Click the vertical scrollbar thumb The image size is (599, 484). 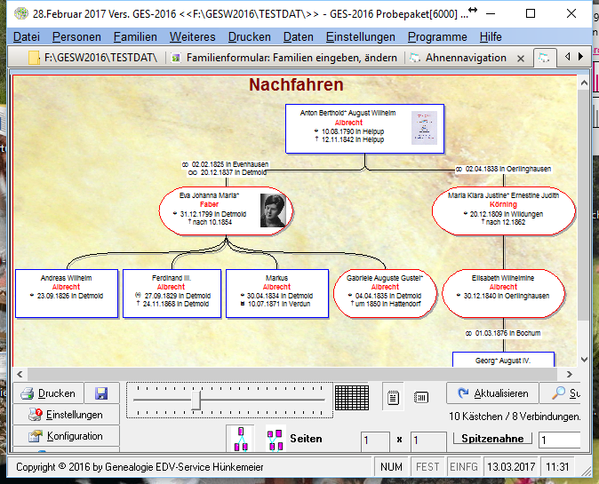pos(584,204)
